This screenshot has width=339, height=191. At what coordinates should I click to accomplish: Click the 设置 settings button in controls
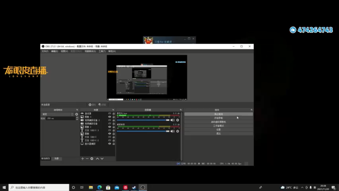(218, 130)
